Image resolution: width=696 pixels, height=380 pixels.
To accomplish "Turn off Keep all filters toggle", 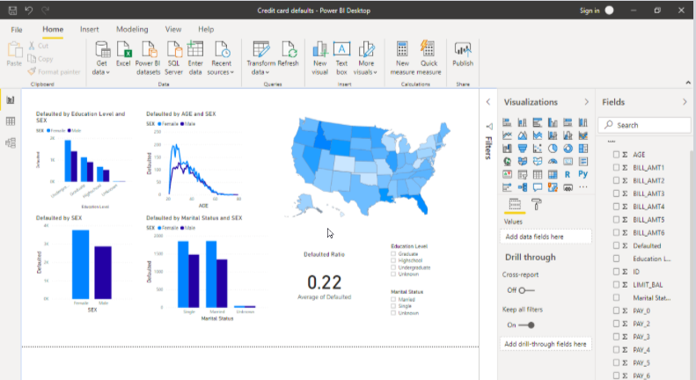I will click(526, 325).
